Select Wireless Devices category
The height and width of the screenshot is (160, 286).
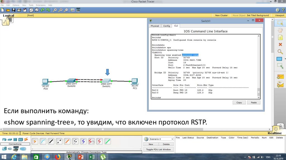point(20,140)
